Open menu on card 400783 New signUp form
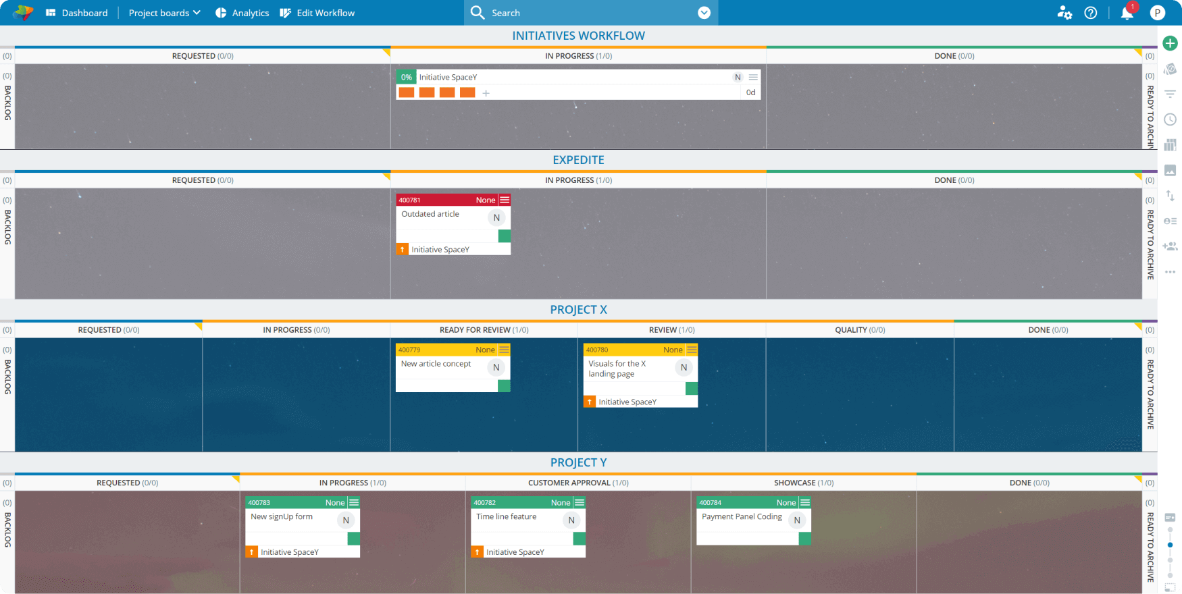 point(354,502)
